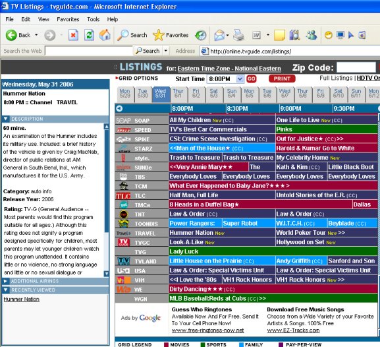Open the File menu
380x347 pixels.
coord(9,19)
